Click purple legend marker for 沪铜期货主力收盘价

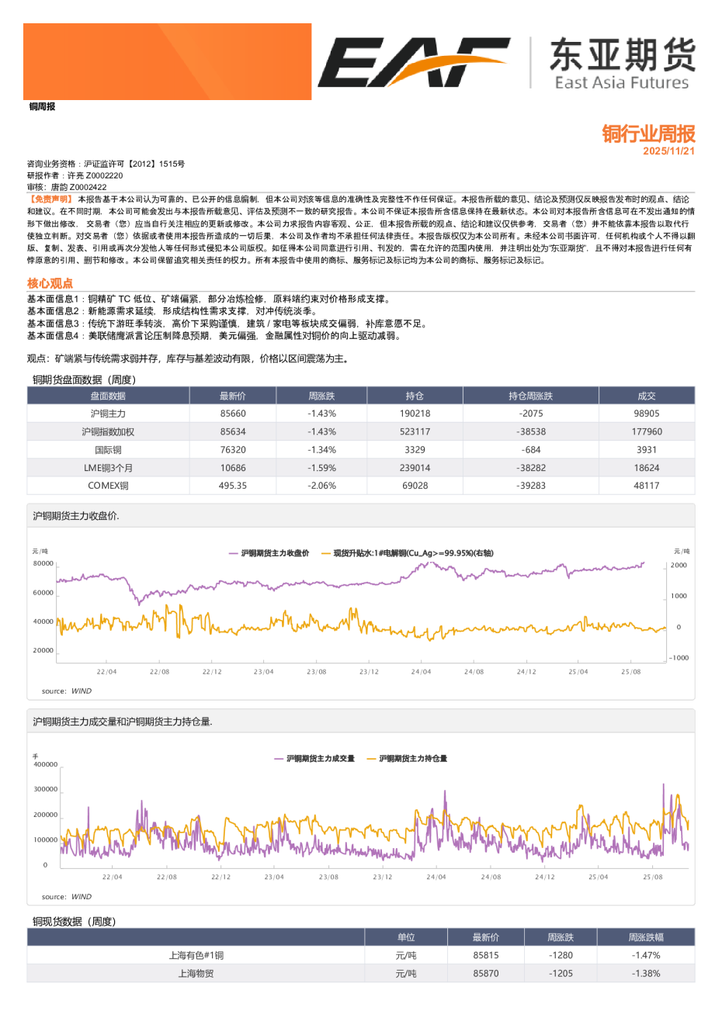point(233,553)
